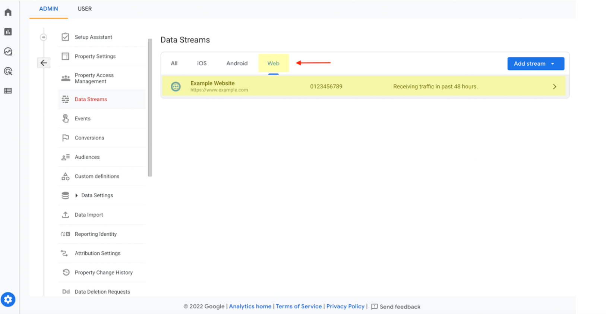Click the Data Streams page heading
Viewport: 606px width, 314px height.
click(185, 40)
